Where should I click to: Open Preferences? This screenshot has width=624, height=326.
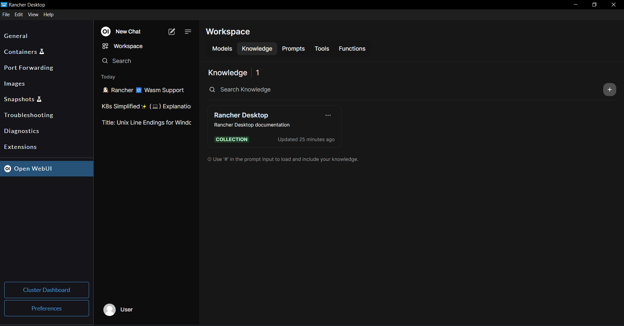pos(46,308)
